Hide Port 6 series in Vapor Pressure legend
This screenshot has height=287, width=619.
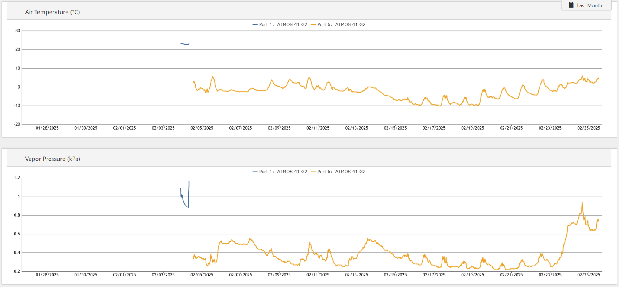(341, 172)
